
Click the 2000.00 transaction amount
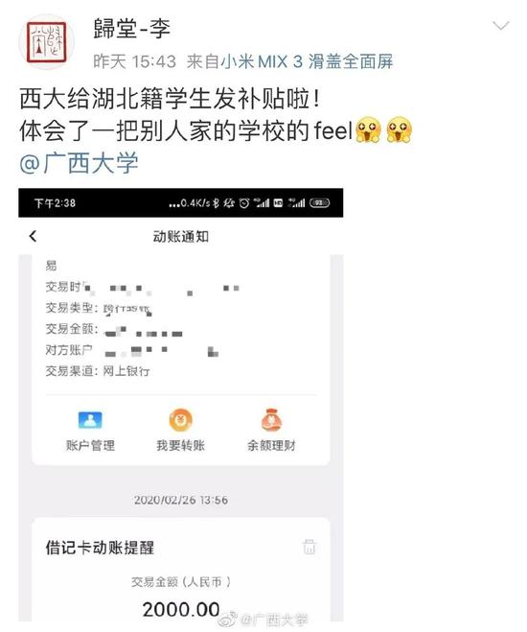click(x=181, y=609)
